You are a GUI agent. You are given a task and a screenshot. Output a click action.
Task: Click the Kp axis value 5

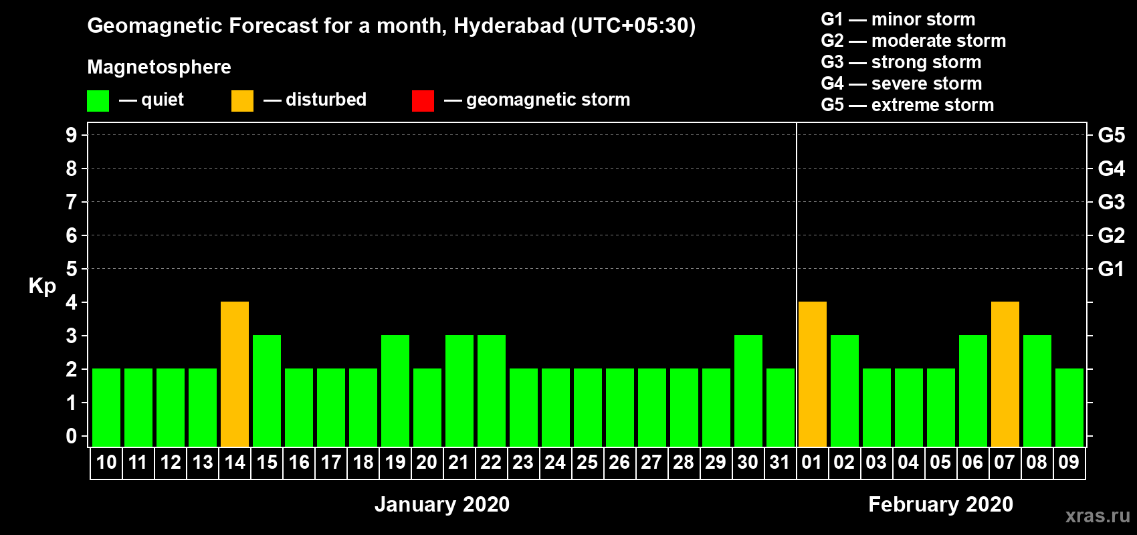coord(72,269)
